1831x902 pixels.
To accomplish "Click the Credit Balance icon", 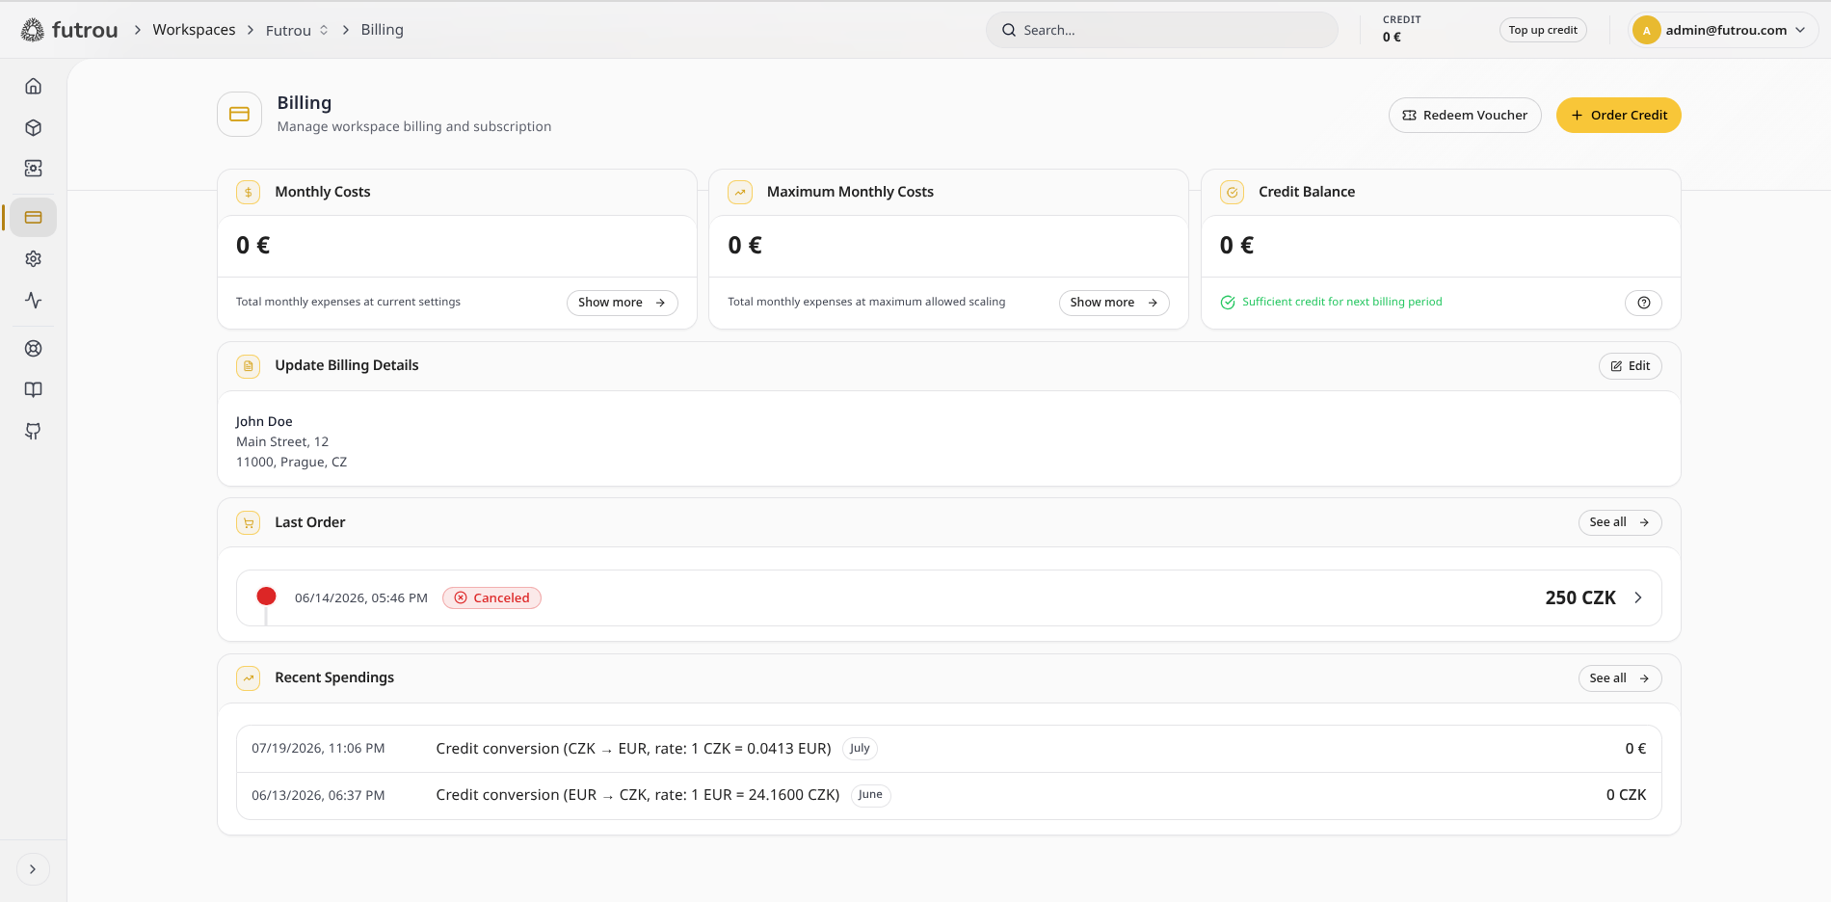I will click(1233, 192).
